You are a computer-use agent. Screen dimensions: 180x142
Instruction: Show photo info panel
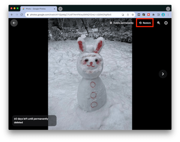[166, 23]
